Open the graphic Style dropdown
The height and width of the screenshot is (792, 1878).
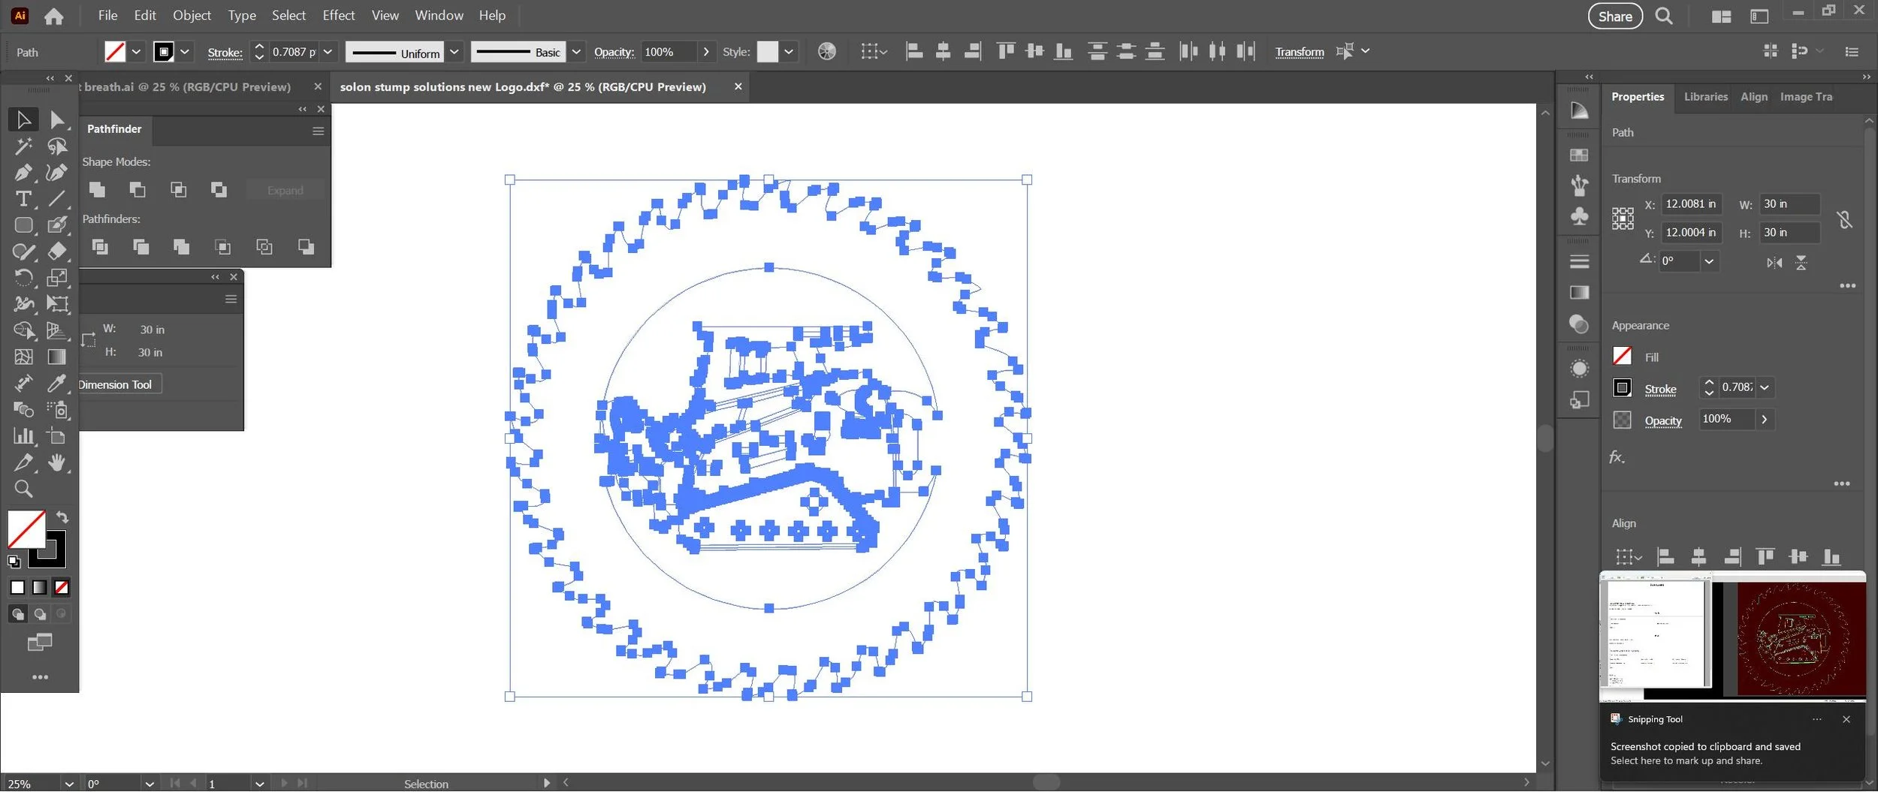[789, 52]
